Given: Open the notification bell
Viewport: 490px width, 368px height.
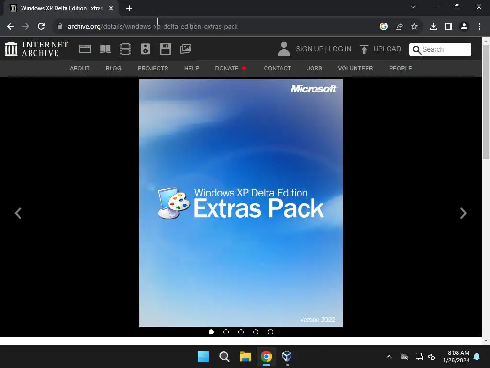Looking at the screenshot, I should (x=477, y=356).
